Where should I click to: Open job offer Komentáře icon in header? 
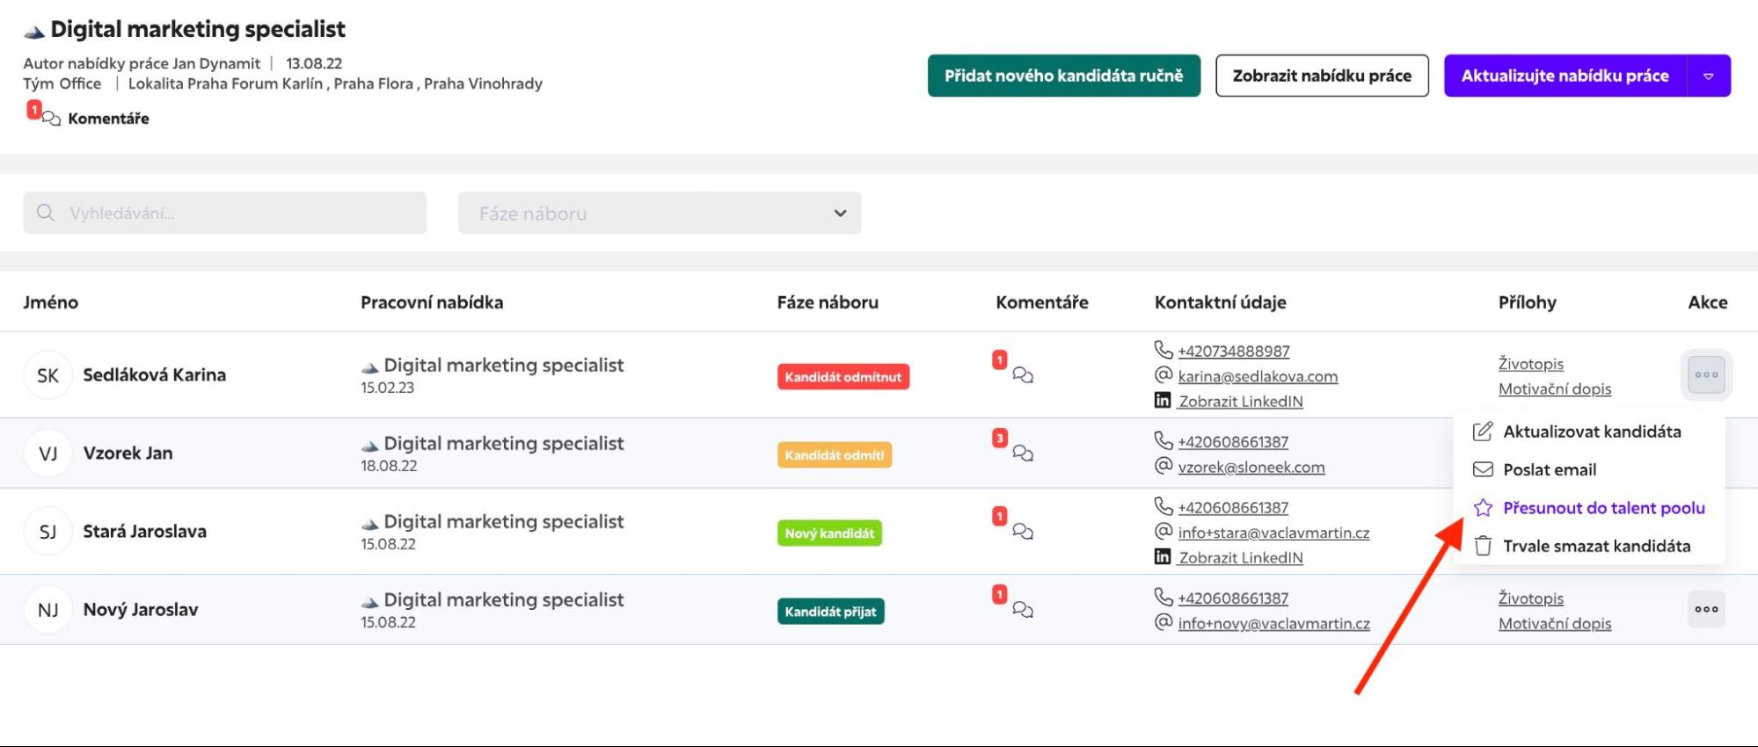point(52,119)
